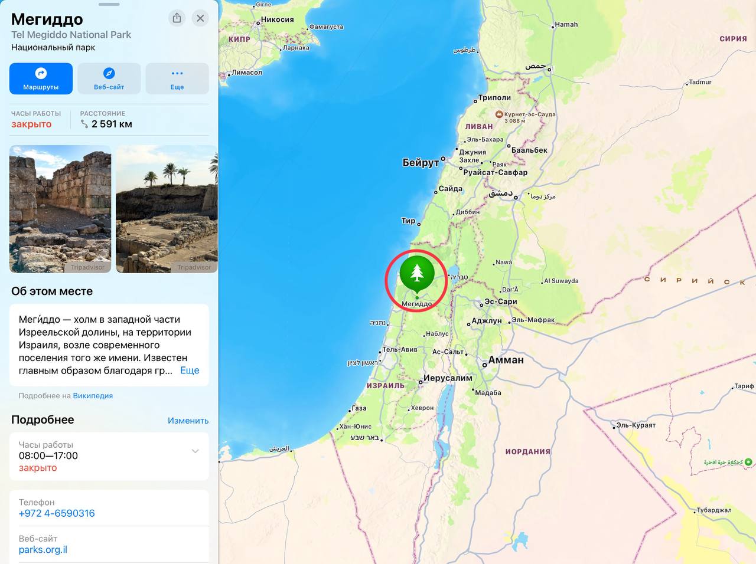The height and width of the screenshot is (564, 756).
Task: Open the Веб-сайт compass button
Action: tap(109, 79)
